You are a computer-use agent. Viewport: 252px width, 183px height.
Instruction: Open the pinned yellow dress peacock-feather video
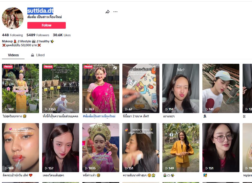[x=20, y=88]
